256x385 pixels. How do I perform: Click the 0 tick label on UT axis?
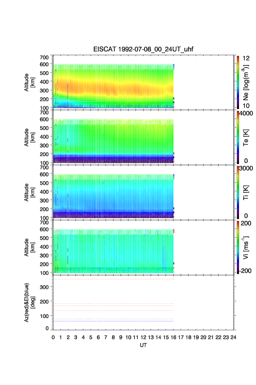pyautogui.click(x=53, y=337)
